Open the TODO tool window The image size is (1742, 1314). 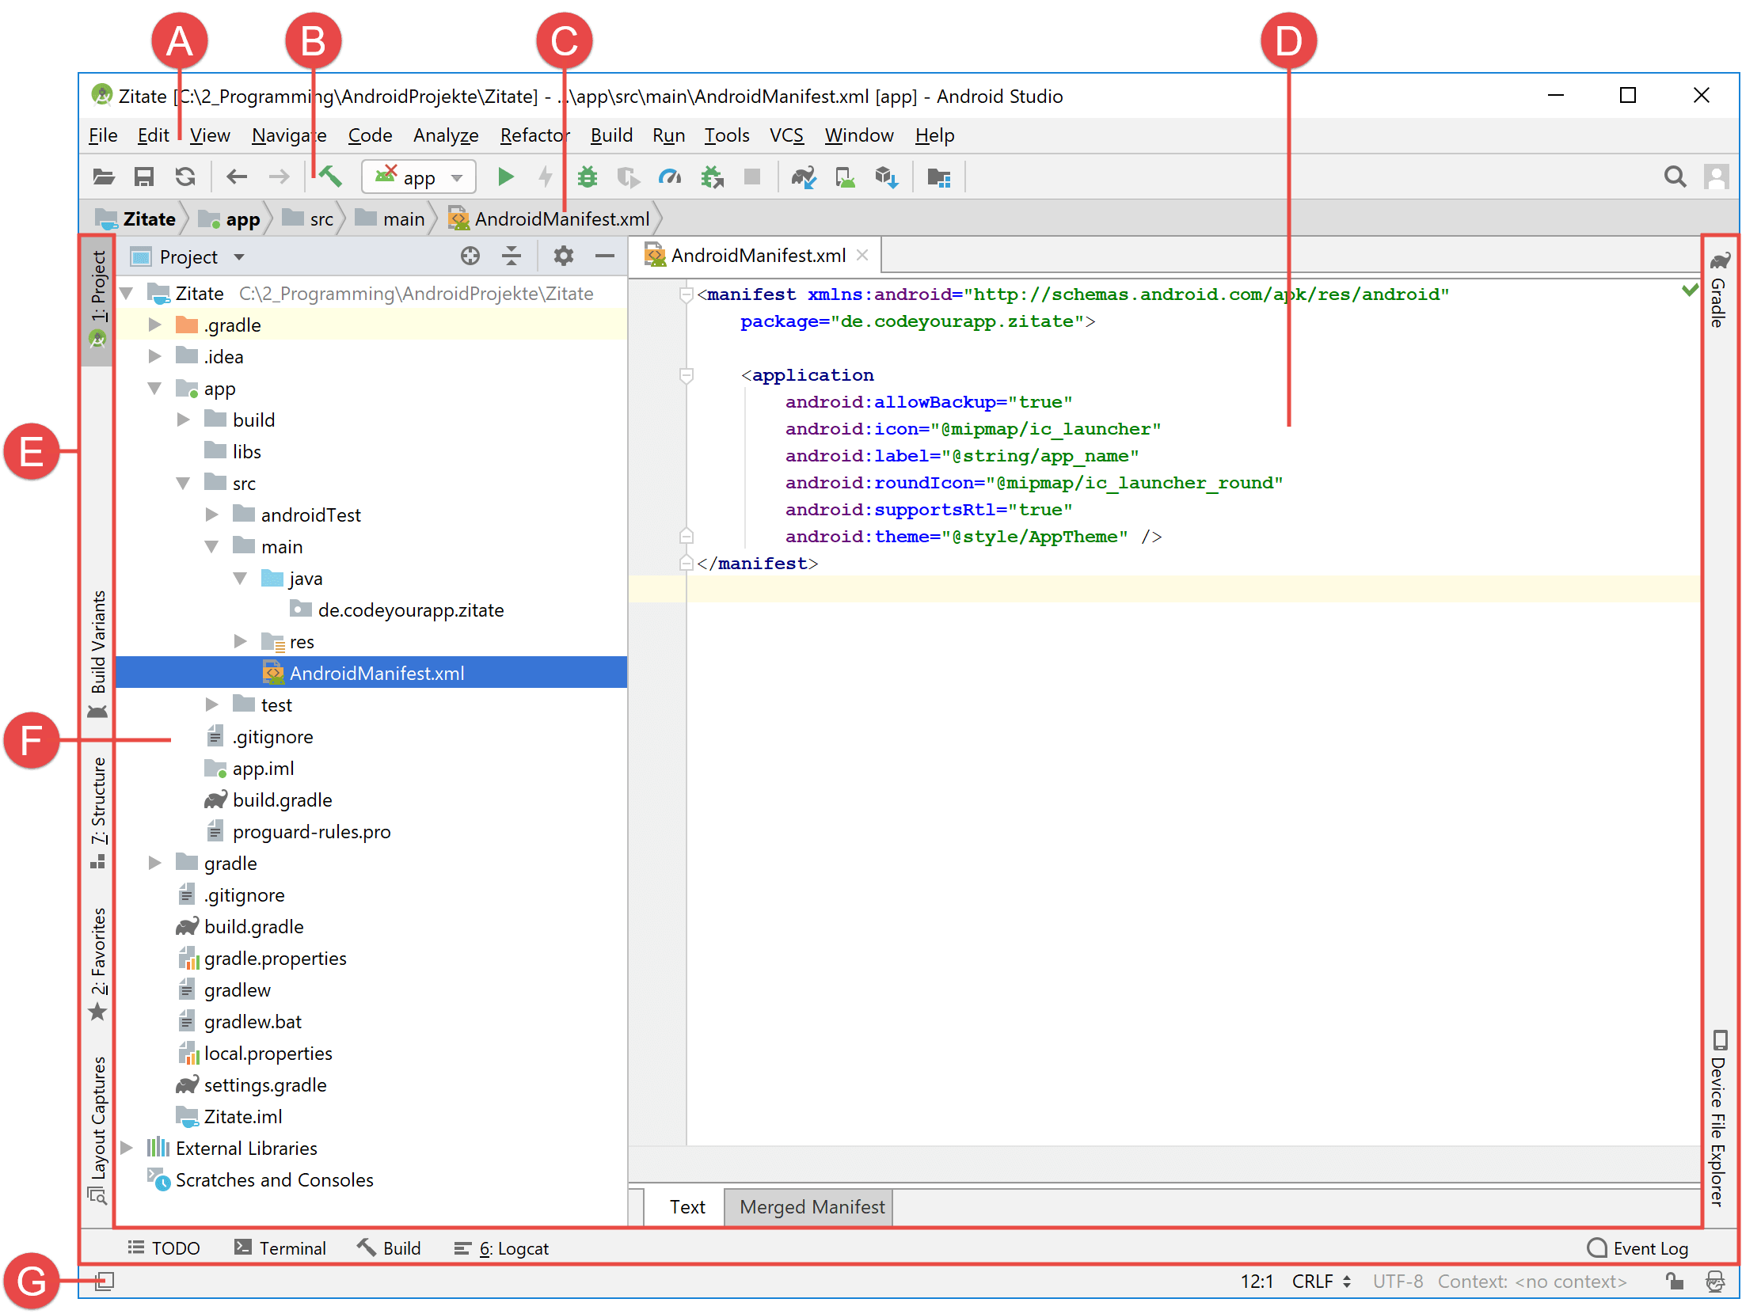point(164,1248)
